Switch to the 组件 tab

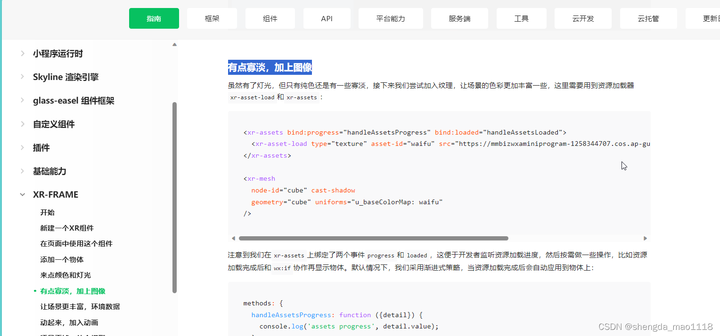[x=270, y=18]
